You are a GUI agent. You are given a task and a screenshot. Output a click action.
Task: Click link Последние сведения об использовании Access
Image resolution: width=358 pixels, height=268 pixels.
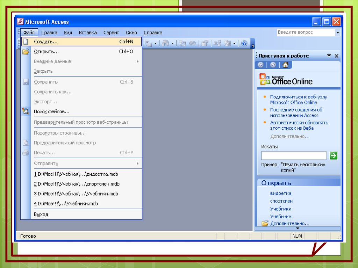[x=296, y=112]
